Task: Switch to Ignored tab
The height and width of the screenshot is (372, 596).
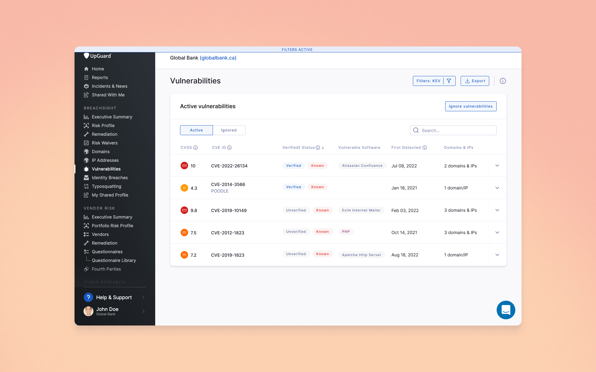Action: click(229, 130)
